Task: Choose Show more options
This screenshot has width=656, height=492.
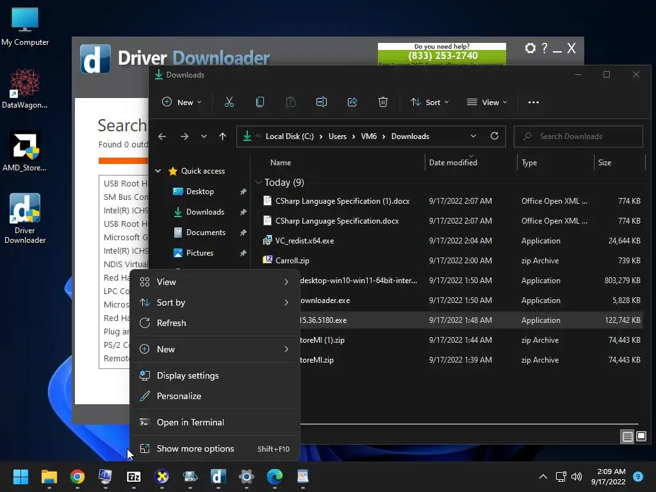Action: [215, 449]
